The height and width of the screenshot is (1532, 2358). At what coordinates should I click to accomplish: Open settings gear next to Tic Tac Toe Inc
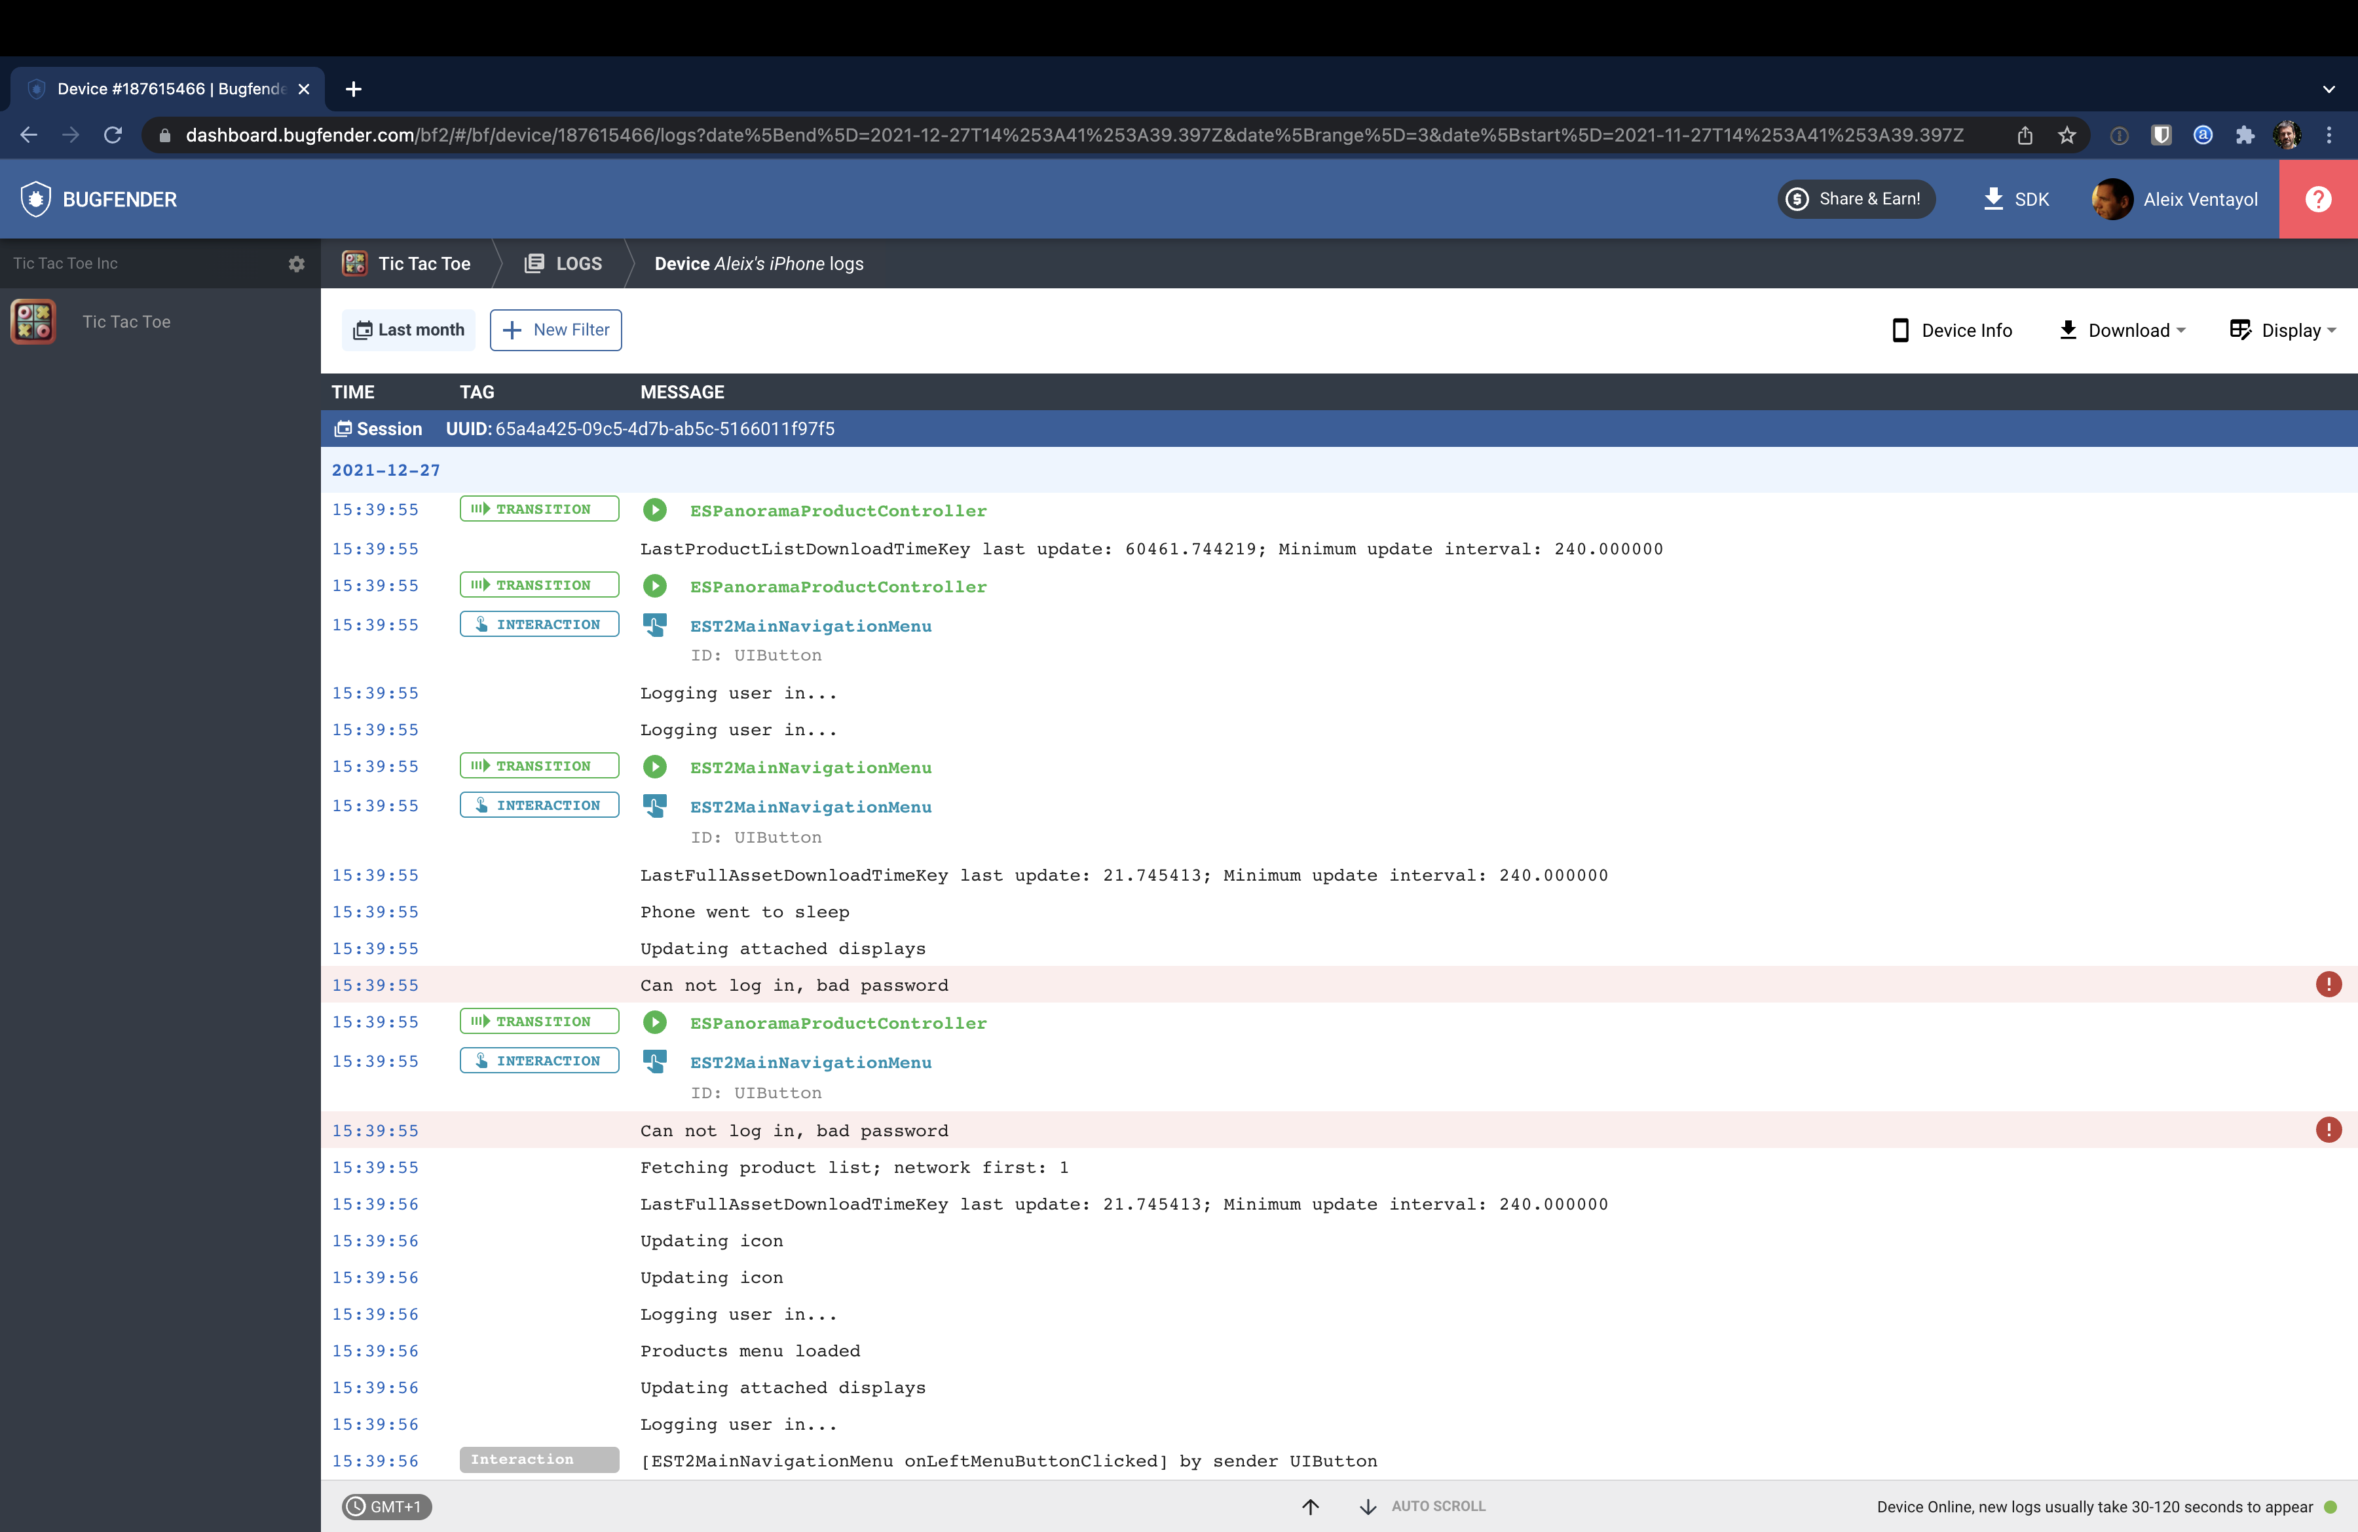click(296, 263)
